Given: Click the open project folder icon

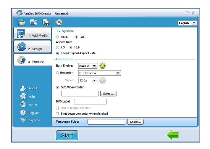Looking at the screenshot, I should [34, 22].
